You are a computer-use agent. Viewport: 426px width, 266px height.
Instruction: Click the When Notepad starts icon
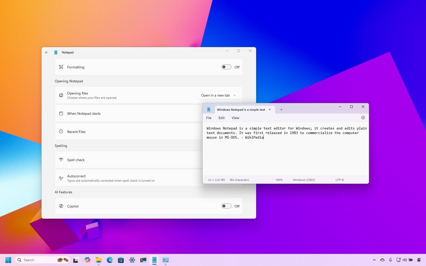(x=61, y=113)
